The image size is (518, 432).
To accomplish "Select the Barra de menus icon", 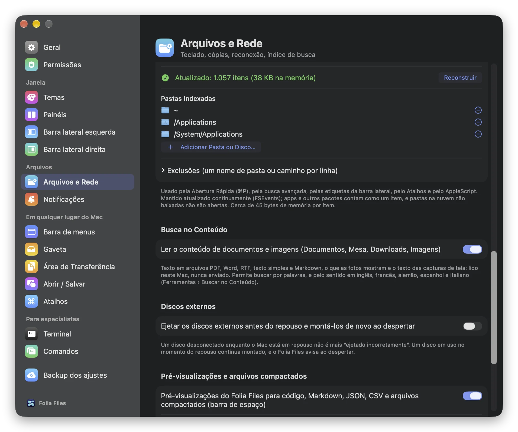I will 31,232.
